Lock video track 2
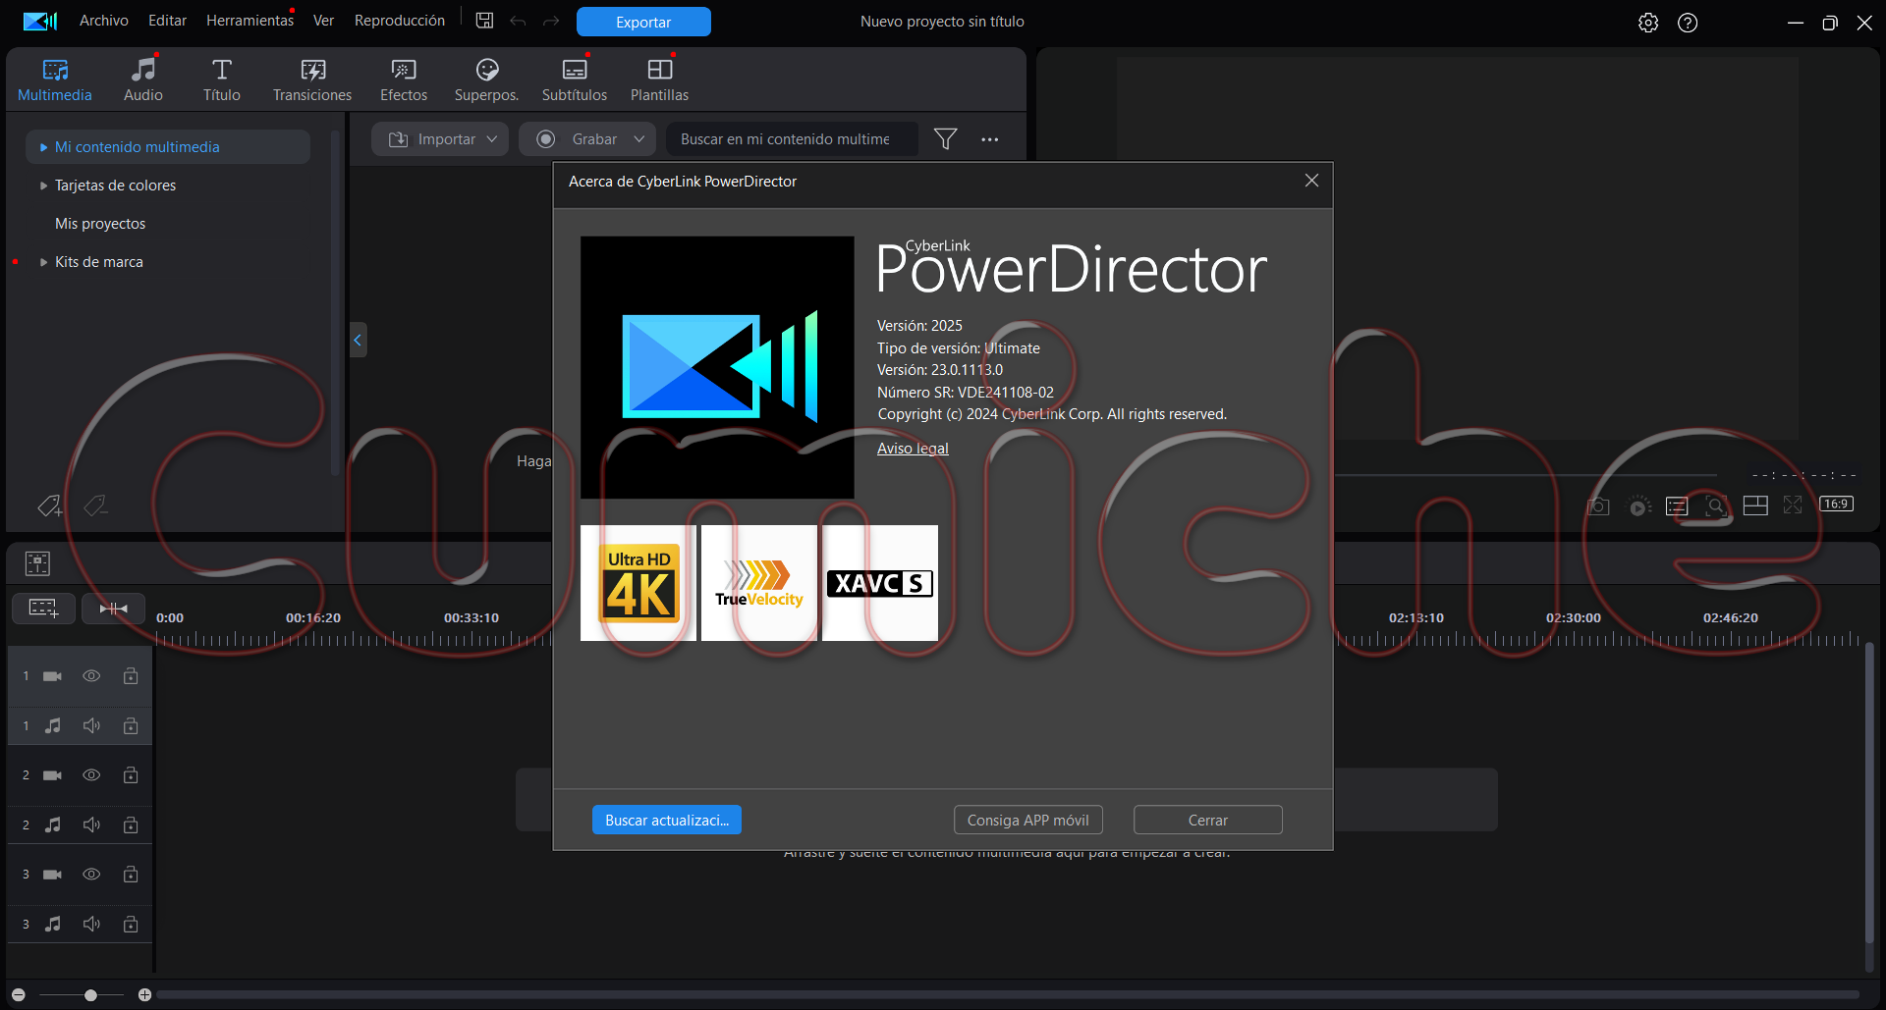This screenshot has width=1886, height=1010. pyautogui.click(x=131, y=775)
